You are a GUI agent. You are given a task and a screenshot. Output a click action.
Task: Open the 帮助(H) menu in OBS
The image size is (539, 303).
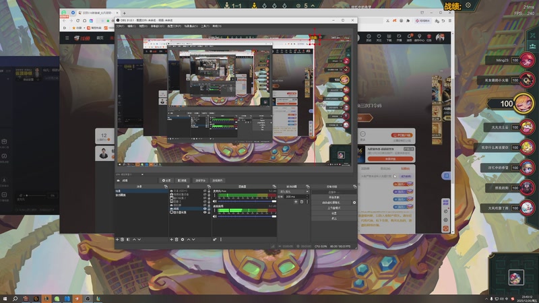216,26
